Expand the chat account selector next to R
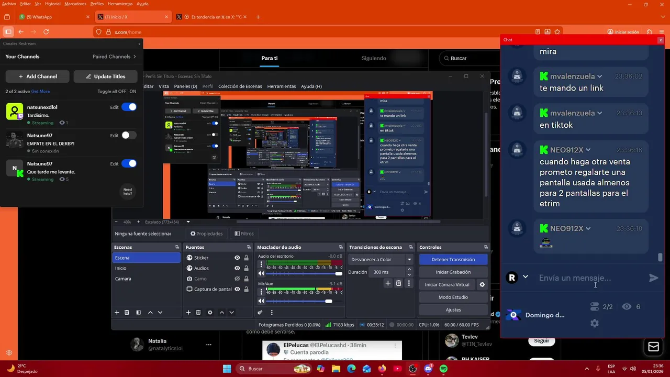Viewport: 670px width, 377px height. click(x=526, y=277)
